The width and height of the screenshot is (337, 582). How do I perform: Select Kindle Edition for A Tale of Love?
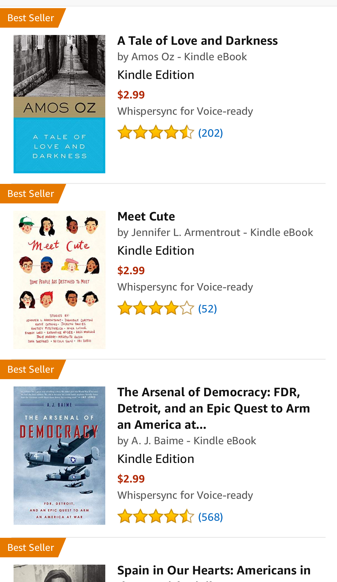(156, 75)
